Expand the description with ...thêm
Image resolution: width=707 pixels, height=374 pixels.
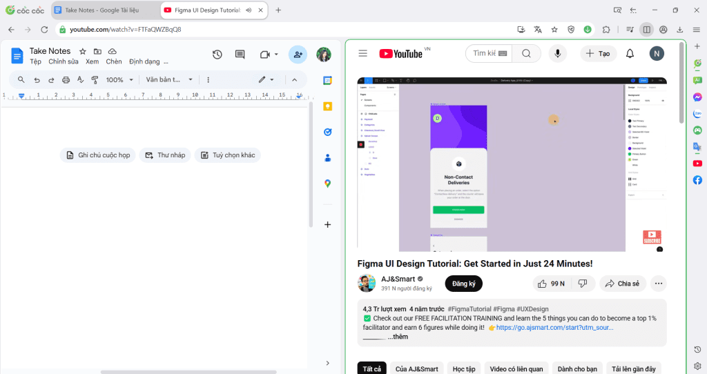[x=398, y=337]
